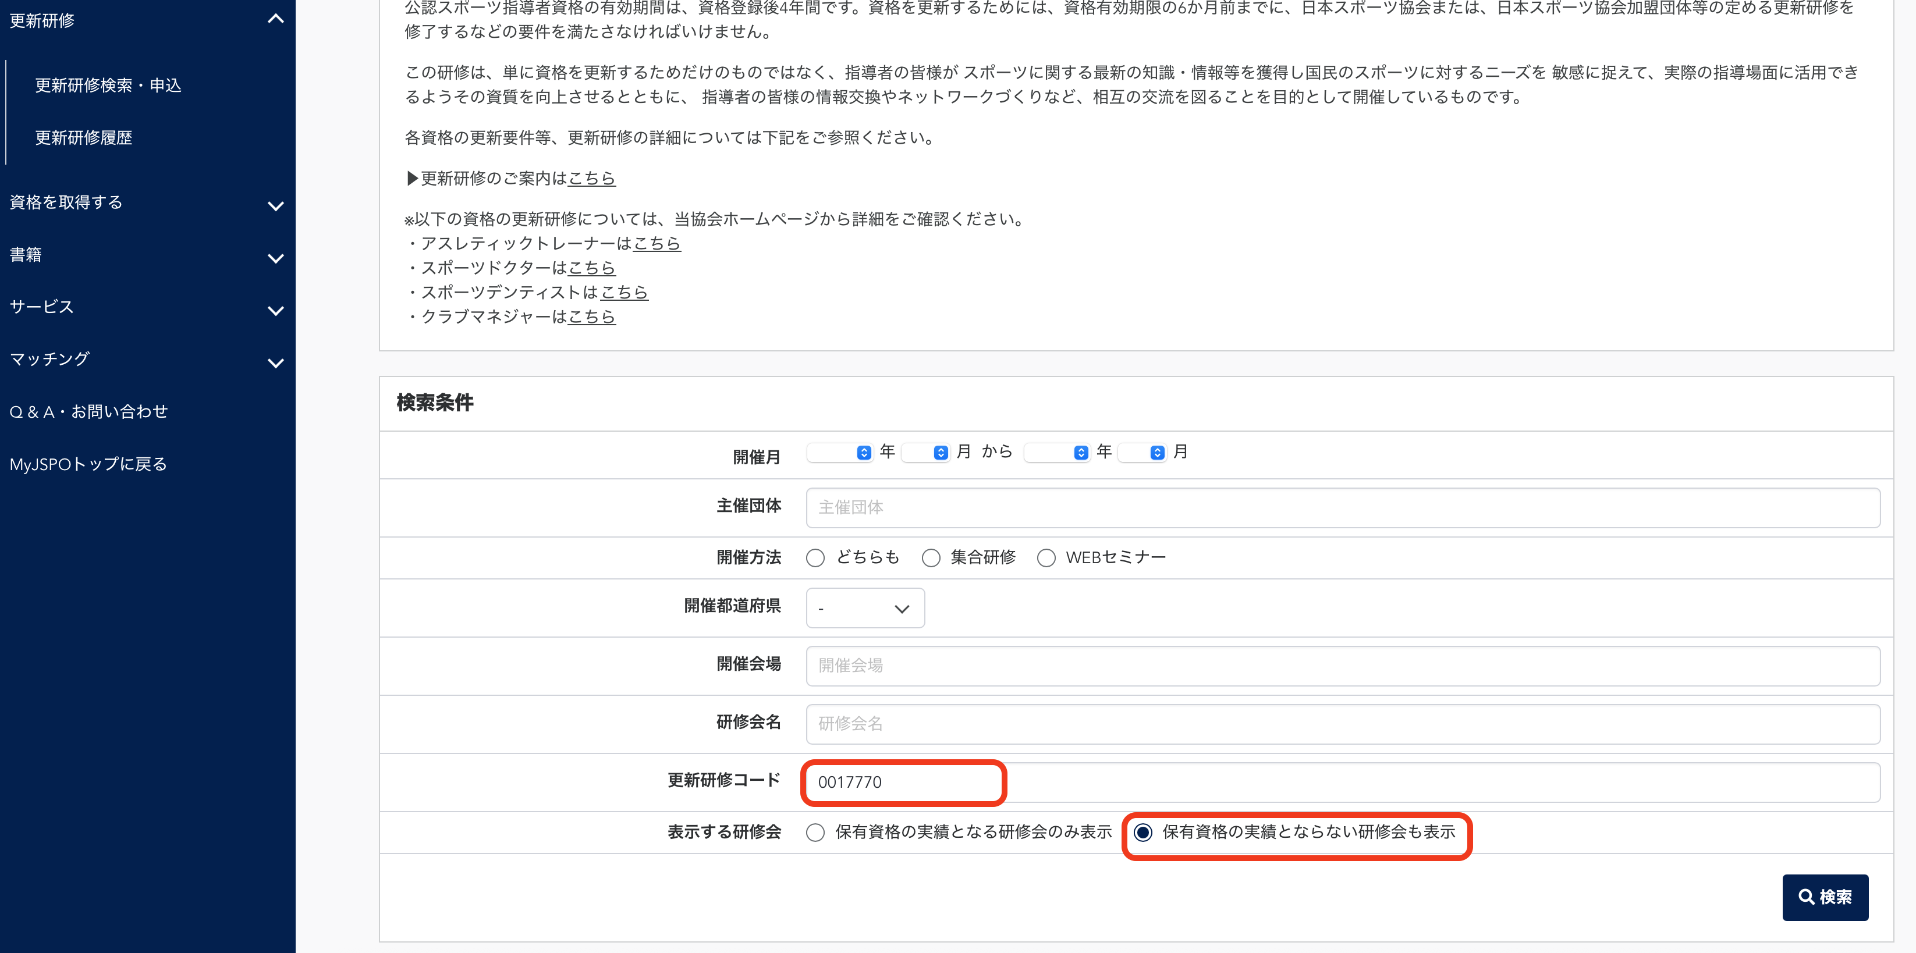Select the 集合研修 radio option
Image resolution: width=1916 pixels, height=953 pixels.
point(931,557)
